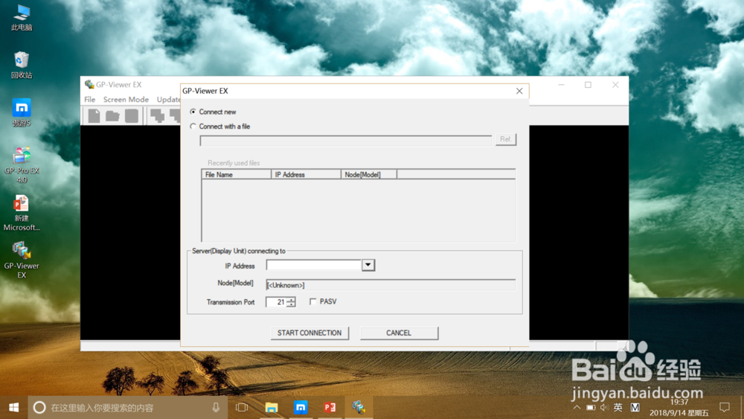Screen dimensions: 744x419
Task: Select the GP-Viewer EX desktop shortcut
Action: tap(22, 260)
